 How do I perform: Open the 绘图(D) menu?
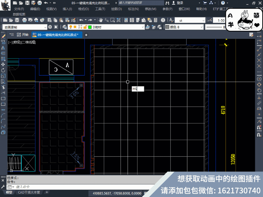(x=116, y=9)
